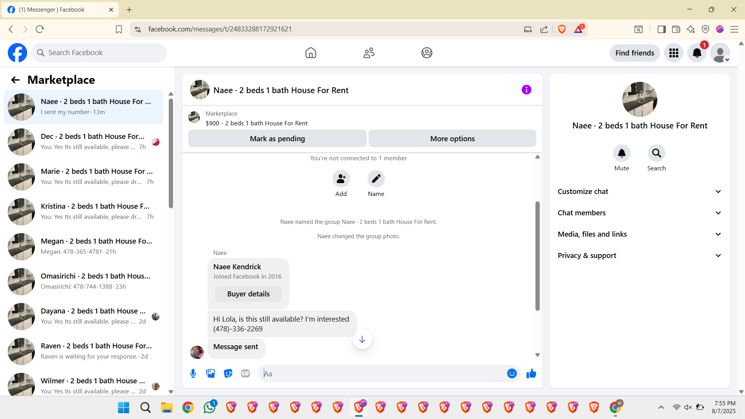Expand the Customize chat section
This screenshot has width=745, height=419.
(640, 192)
